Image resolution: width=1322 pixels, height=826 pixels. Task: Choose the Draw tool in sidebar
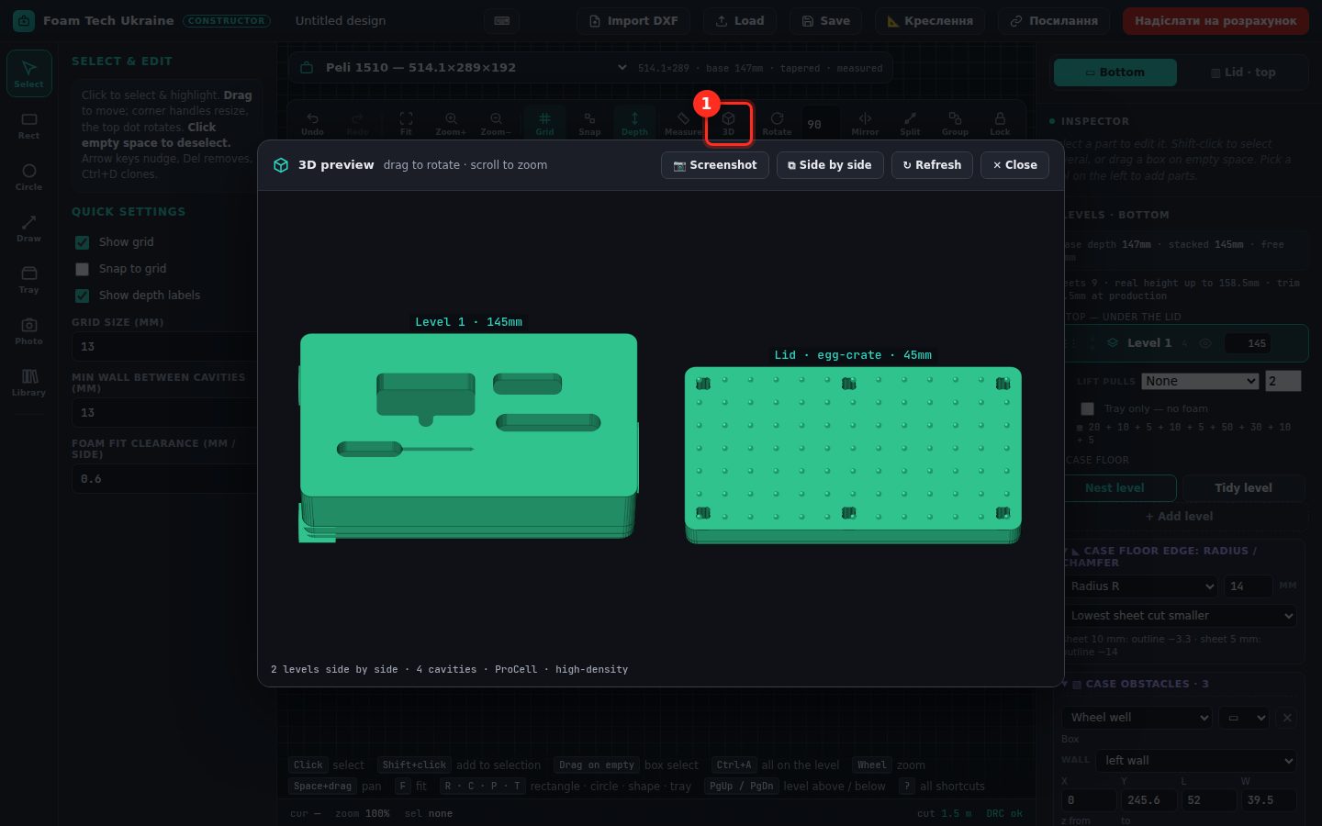[x=28, y=229]
